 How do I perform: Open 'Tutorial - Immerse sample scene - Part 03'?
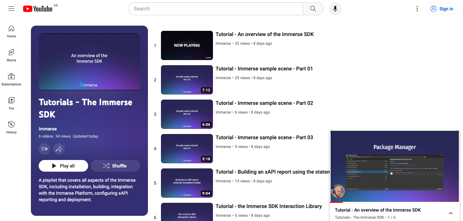[x=264, y=138]
